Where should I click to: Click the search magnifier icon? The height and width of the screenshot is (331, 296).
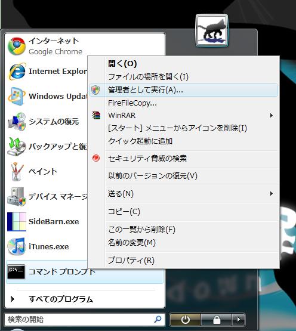coord(158,319)
